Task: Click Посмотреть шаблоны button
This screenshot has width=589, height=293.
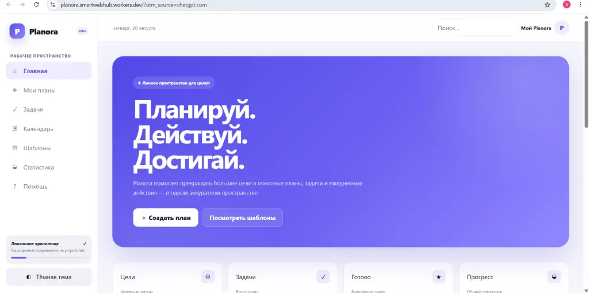Action: point(242,218)
